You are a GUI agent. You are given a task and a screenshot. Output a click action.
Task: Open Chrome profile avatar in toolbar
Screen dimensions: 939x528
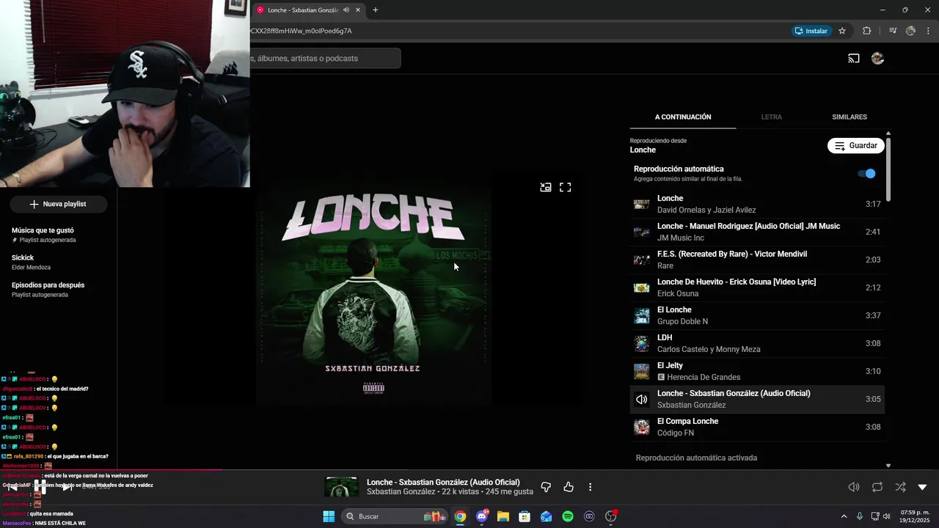910,31
